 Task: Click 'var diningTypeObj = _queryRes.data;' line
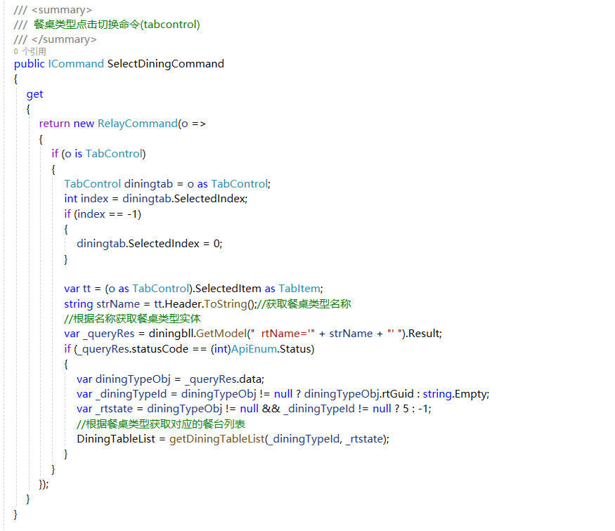coord(170,379)
